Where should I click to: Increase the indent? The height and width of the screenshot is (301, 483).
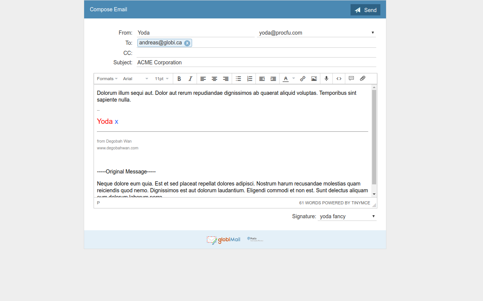click(x=273, y=79)
